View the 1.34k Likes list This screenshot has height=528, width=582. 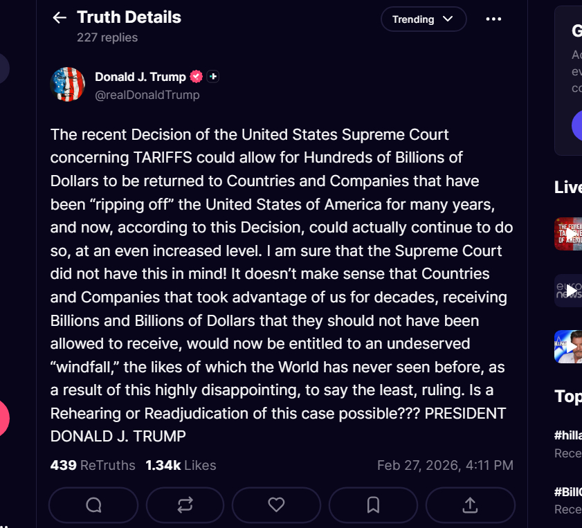coord(181,466)
